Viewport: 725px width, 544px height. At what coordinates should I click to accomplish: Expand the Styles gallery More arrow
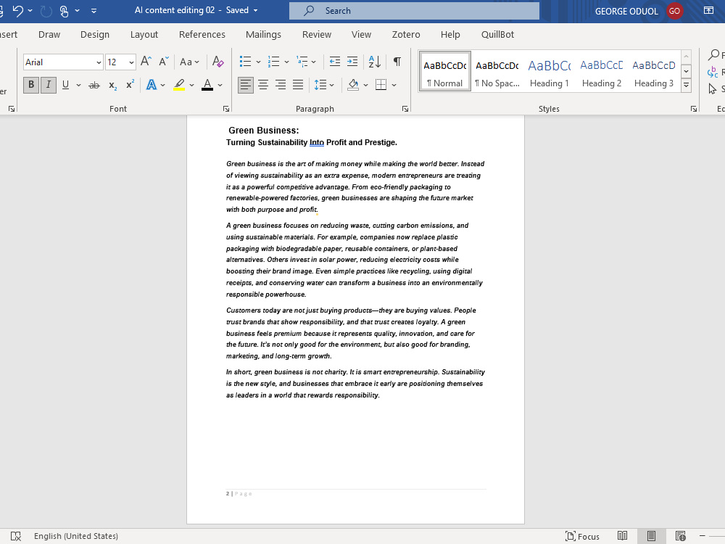pyautogui.click(x=687, y=85)
